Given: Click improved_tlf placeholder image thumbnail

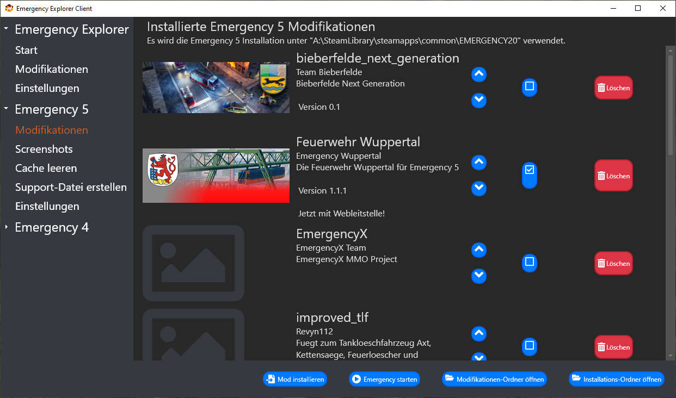Looking at the screenshot, I should click(x=193, y=334).
